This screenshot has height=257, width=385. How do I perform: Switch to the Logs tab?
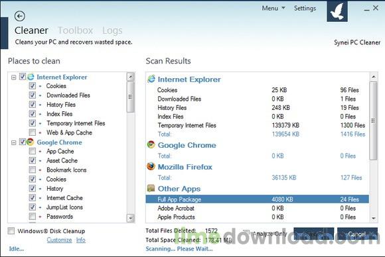coord(112,30)
